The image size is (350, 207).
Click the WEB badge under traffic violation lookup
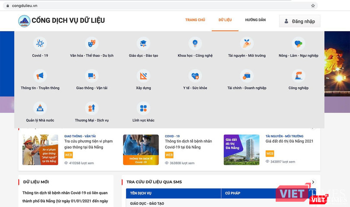click(x=69, y=155)
